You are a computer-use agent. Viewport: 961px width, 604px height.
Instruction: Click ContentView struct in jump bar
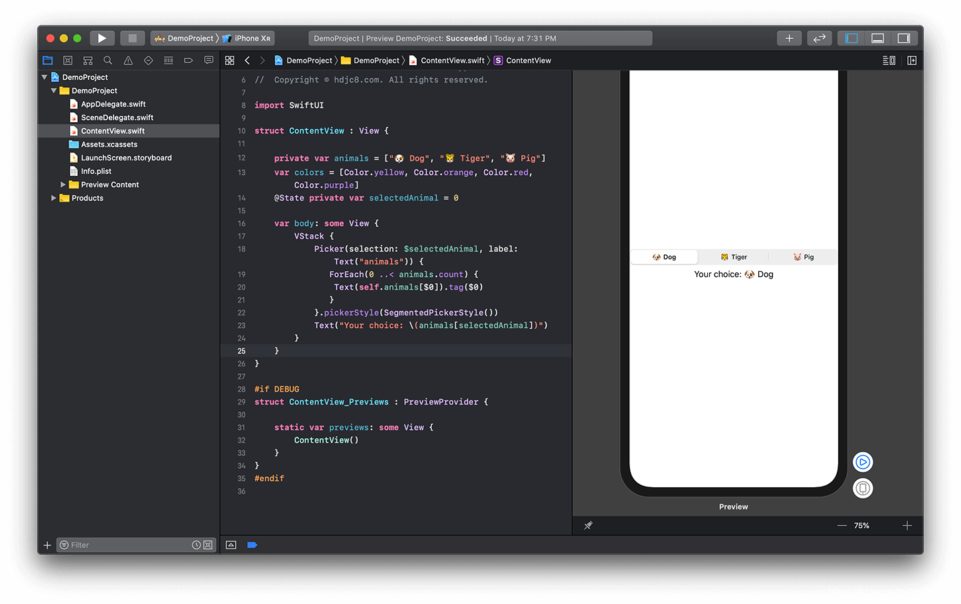(522, 60)
